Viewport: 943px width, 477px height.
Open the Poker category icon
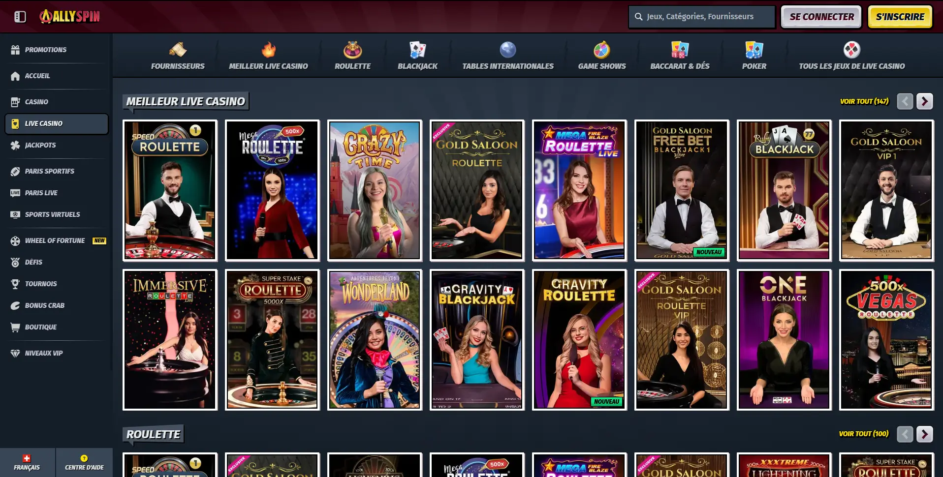click(x=754, y=50)
